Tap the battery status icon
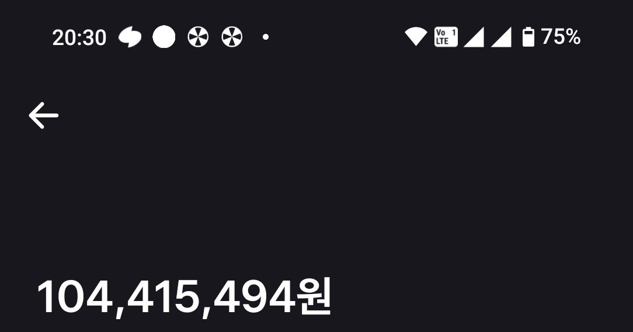 528,37
